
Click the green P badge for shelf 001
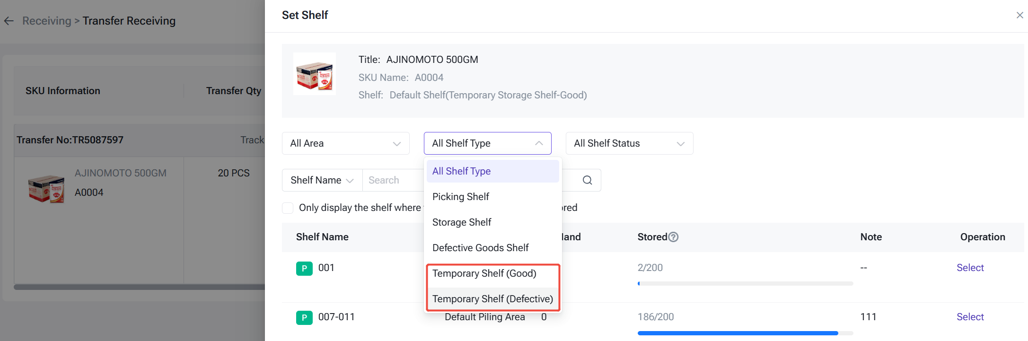(x=304, y=268)
